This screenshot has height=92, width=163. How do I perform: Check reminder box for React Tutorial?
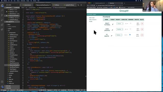click(x=131, y=23)
